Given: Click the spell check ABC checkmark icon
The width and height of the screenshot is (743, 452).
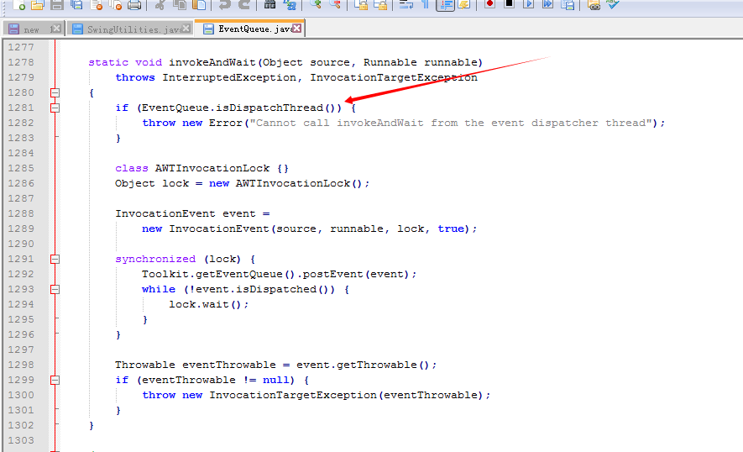Looking at the screenshot, I should tap(612, 4).
